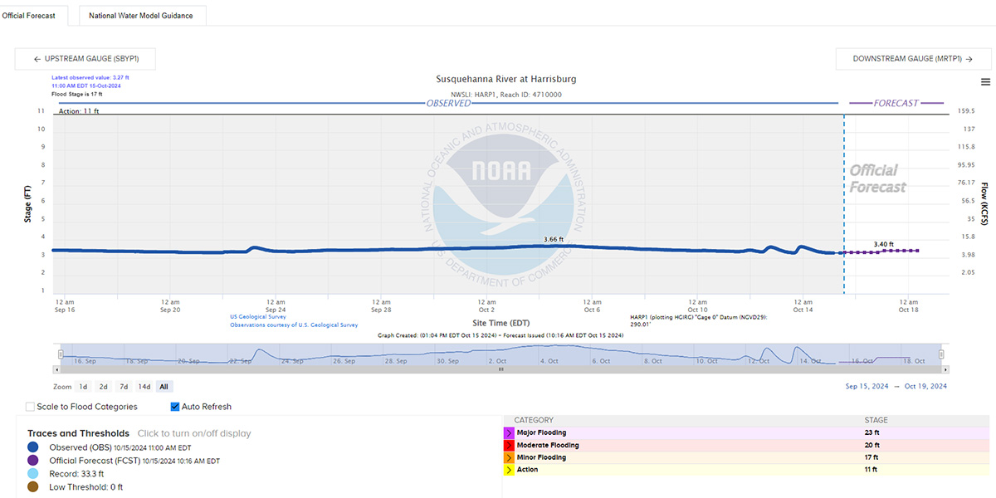Open the US Geological Survey link
Image resolution: width=996 pixels, height=498 pixels.
click(257, 317)
